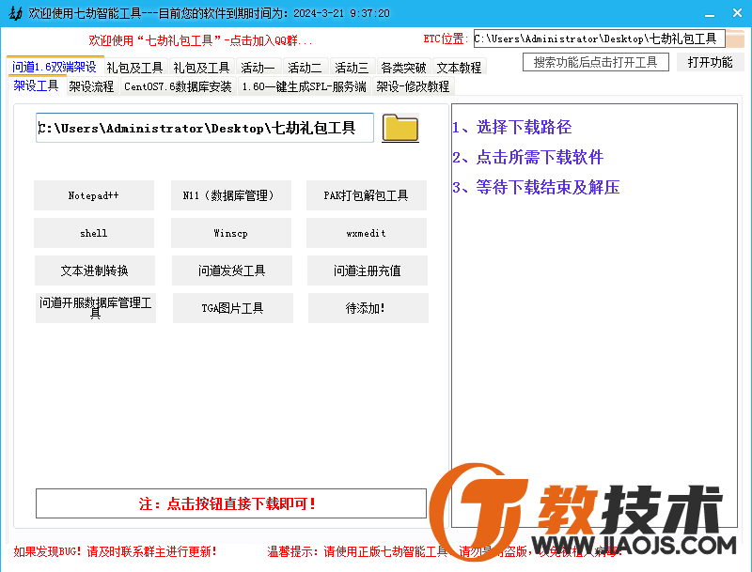The width and height of the screenshot is (752, 572).
Task: Click 文本进制转换 button
Action: (95, 271)
